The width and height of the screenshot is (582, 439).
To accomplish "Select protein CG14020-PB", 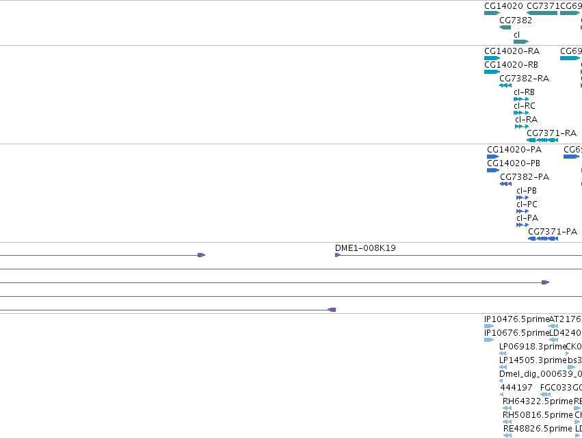I will 493,170.
